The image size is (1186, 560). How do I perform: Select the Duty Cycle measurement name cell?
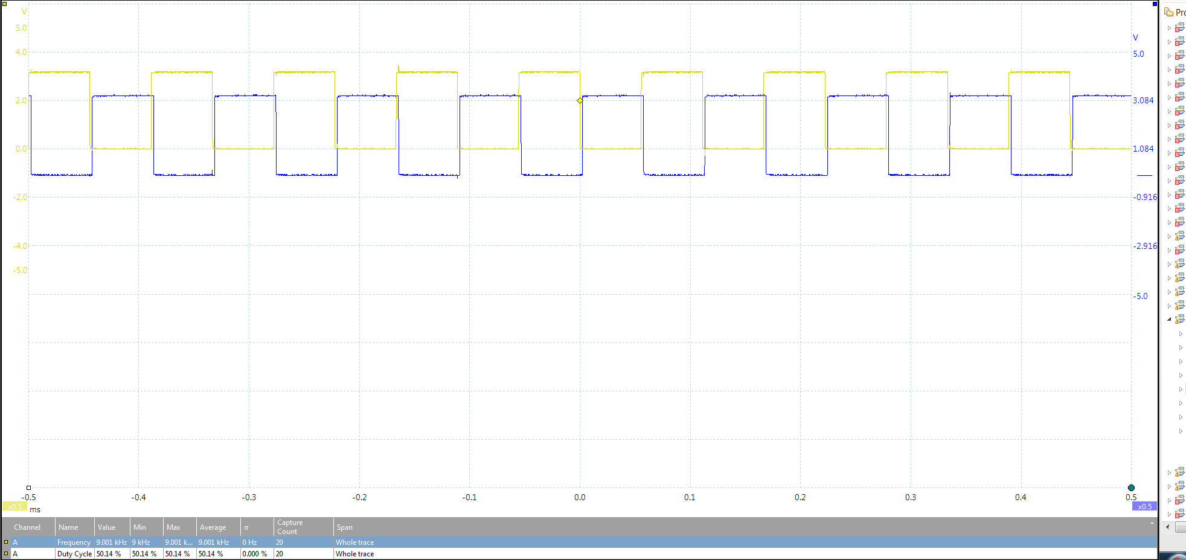tap(74, 553)
